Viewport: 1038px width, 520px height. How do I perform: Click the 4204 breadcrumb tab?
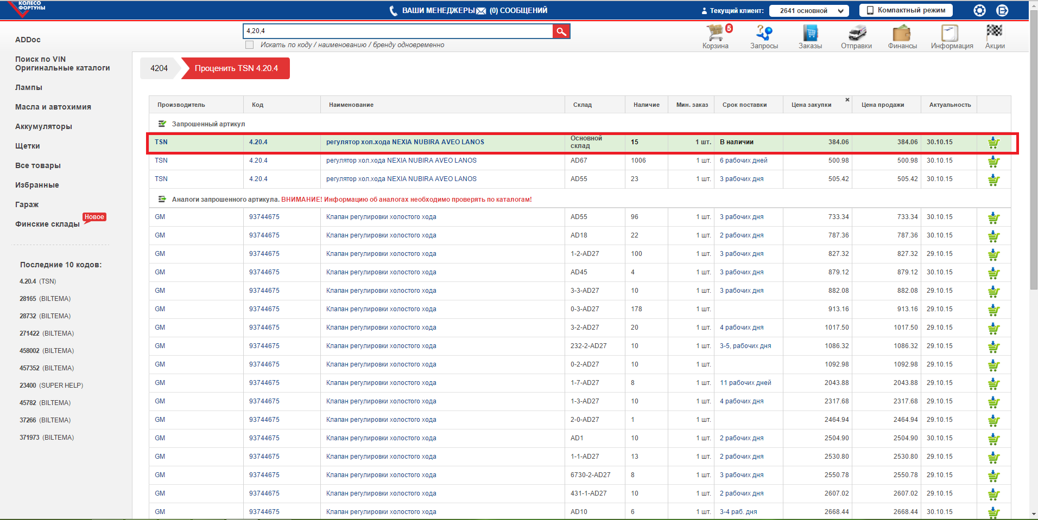tap(159, 68)
